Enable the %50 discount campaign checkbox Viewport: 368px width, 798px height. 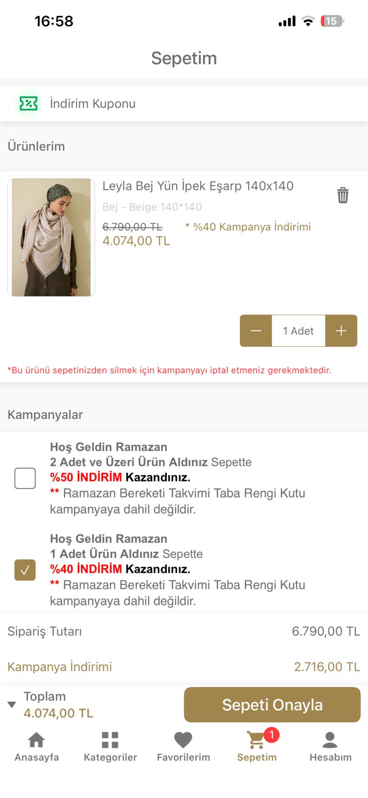(25, 478)
